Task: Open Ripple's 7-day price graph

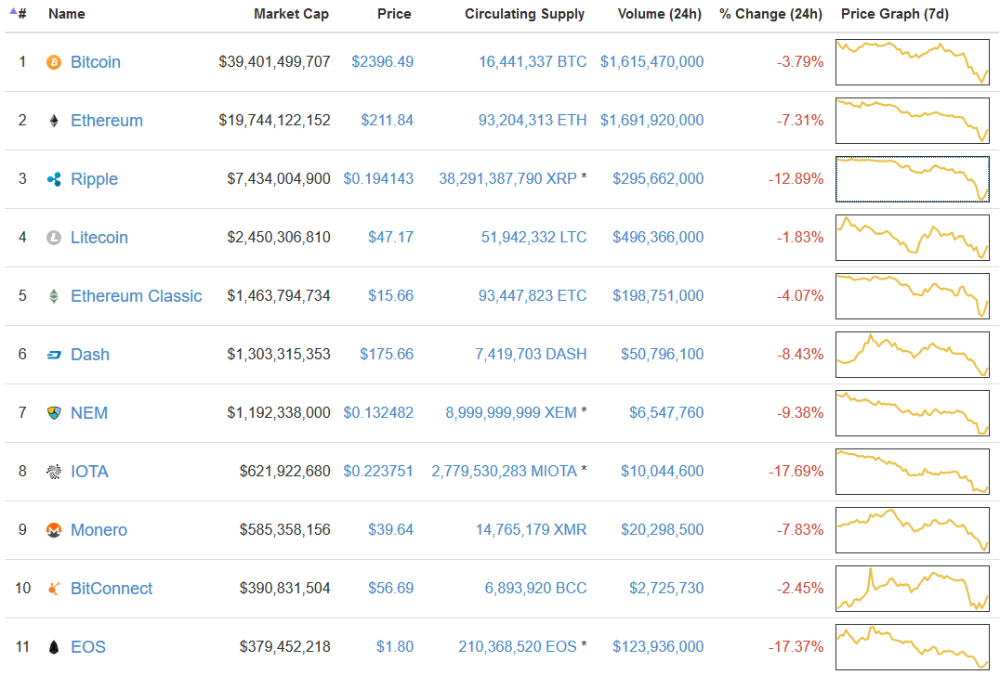Action: point(912,179)
